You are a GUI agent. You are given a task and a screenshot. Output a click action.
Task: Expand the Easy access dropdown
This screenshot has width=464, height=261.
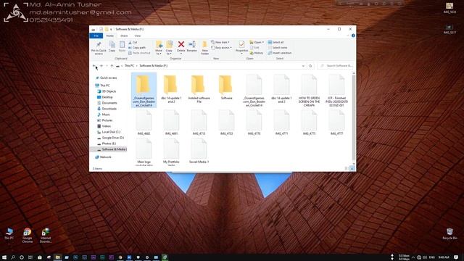pos(221,48)
